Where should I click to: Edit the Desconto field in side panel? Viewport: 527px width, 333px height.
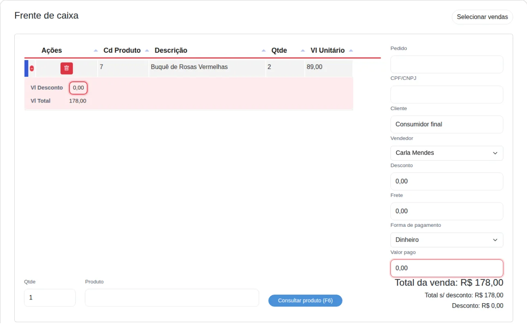click(446, 181)
